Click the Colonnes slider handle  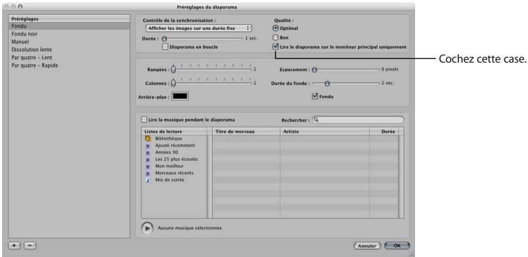pos(174,83)
